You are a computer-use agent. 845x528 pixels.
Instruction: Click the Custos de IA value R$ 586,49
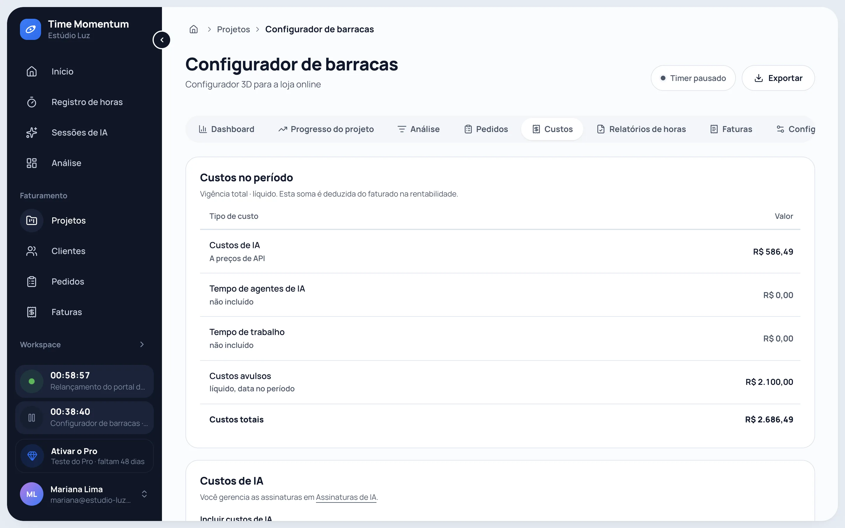[x=773, y=252]
